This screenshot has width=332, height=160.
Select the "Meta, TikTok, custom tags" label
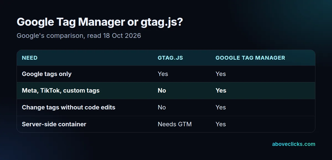click(x=61, y=91)
